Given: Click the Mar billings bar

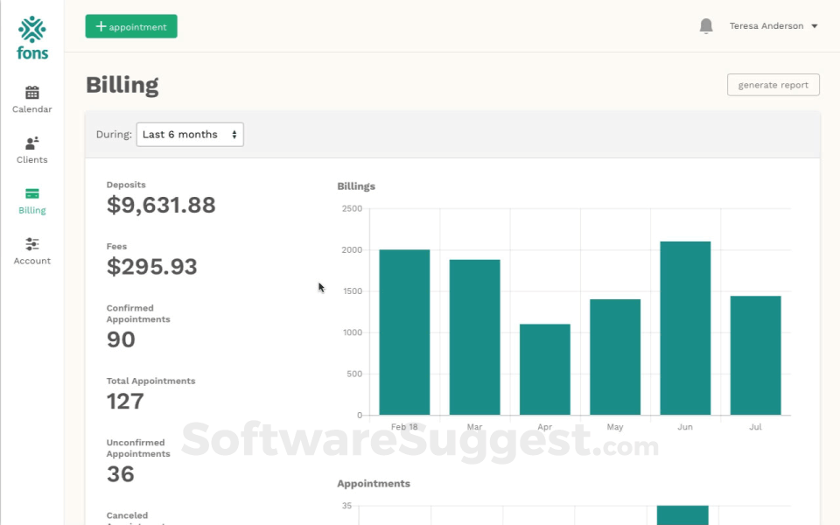Looking at the screenshot, I should pyautogui.click(x=474, y=337).
